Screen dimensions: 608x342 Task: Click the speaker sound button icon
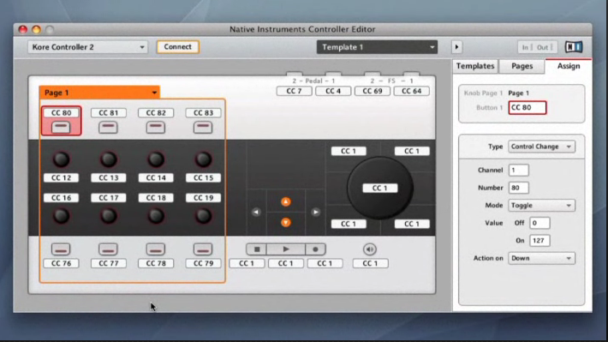370,249
